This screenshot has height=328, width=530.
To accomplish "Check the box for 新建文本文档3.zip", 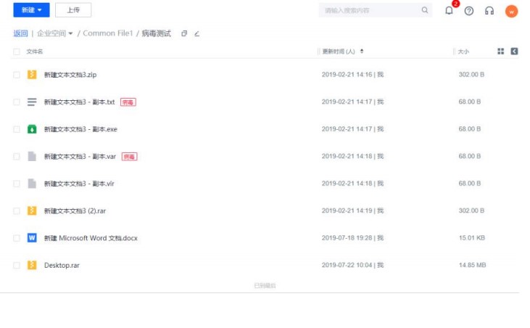I will point(17,75).
